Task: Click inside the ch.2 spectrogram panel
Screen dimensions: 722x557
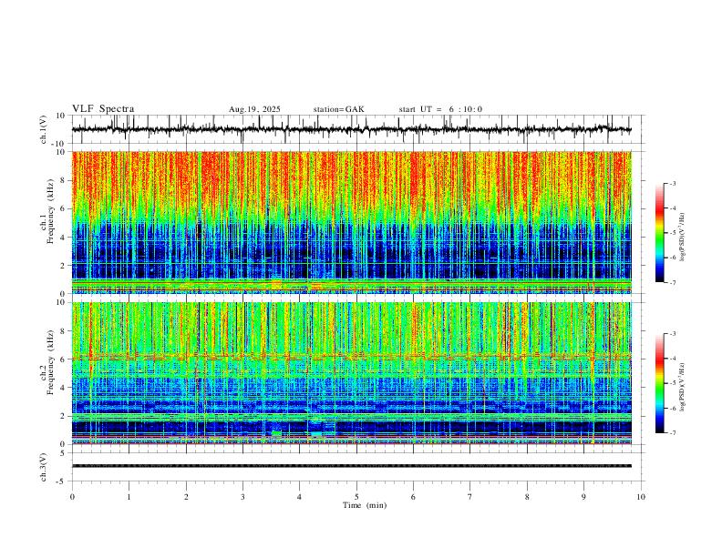Action: coord(352,373)
